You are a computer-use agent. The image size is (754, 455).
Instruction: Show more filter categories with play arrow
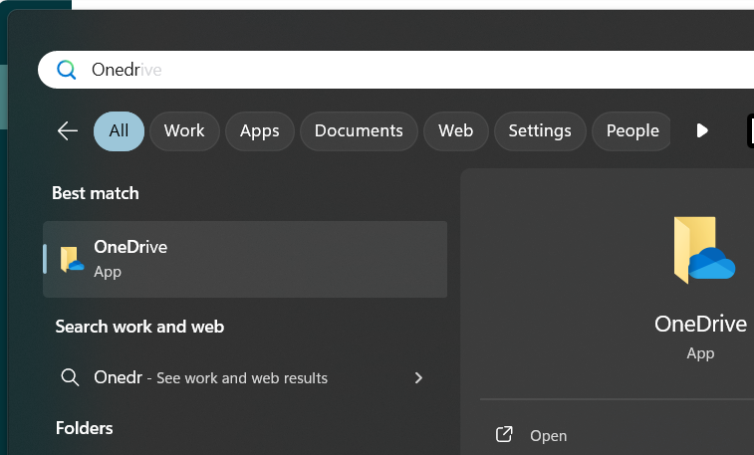[702, 130]
